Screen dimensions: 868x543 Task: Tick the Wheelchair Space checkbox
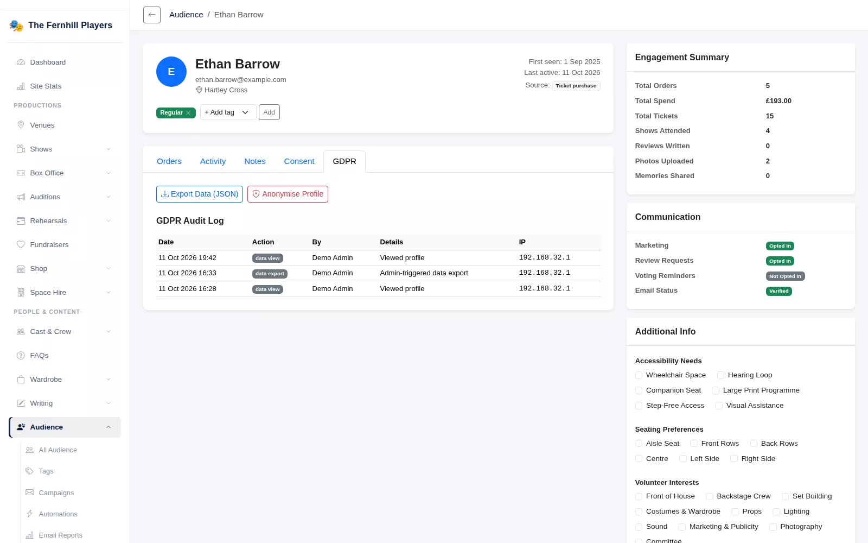639,375
